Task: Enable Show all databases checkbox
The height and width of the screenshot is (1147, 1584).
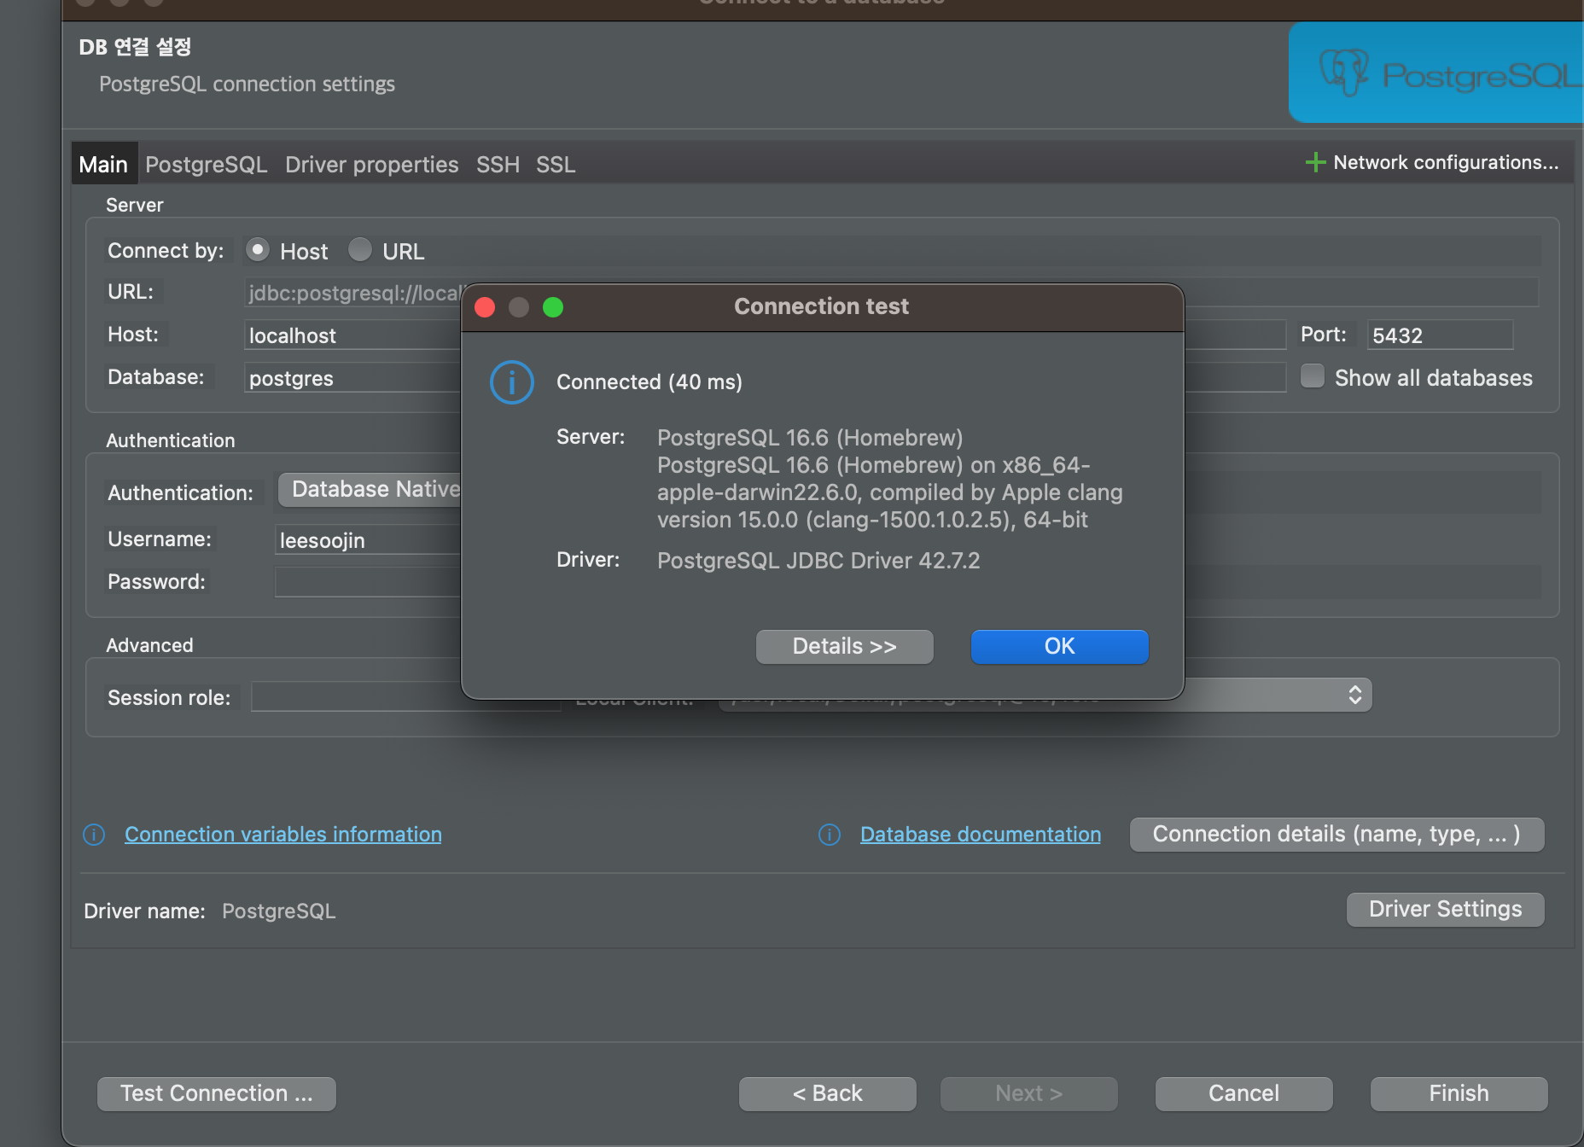Action: pos(1313,376)
